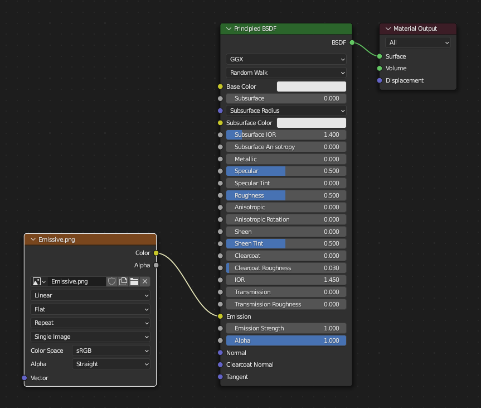This screenshot has height=408, width=481.
Task: Click the Subsurface Radius input socket
Action: (220, 111)
